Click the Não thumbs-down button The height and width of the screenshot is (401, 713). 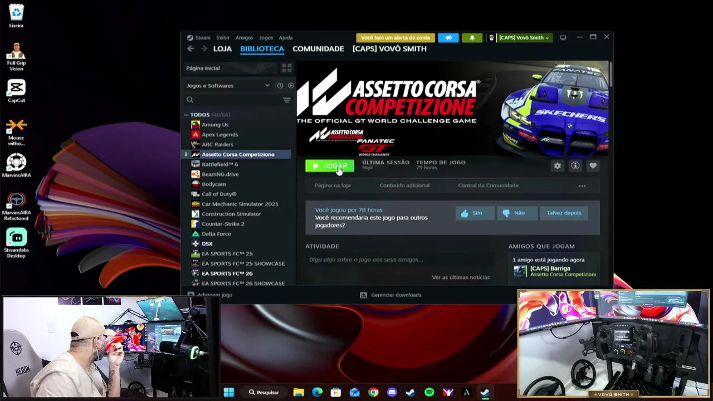[x=517, y=213]
